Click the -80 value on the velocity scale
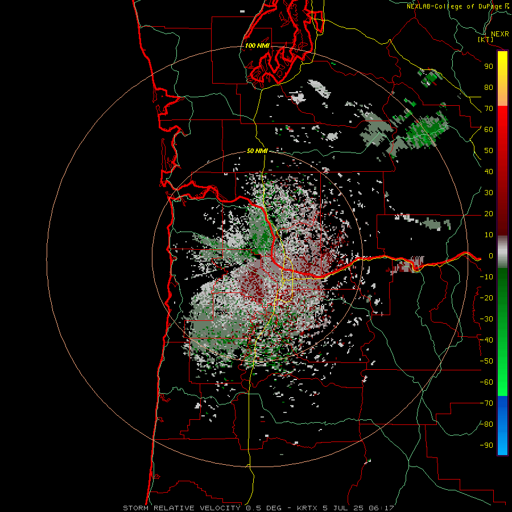Image resolution: width=512 pixels, height=512 pixels. point(486,424)
